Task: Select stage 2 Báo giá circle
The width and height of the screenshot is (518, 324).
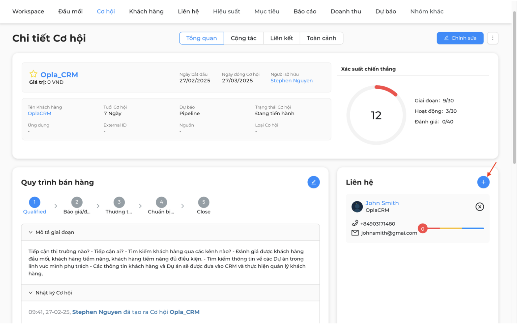Action: (x=77, y=202)
